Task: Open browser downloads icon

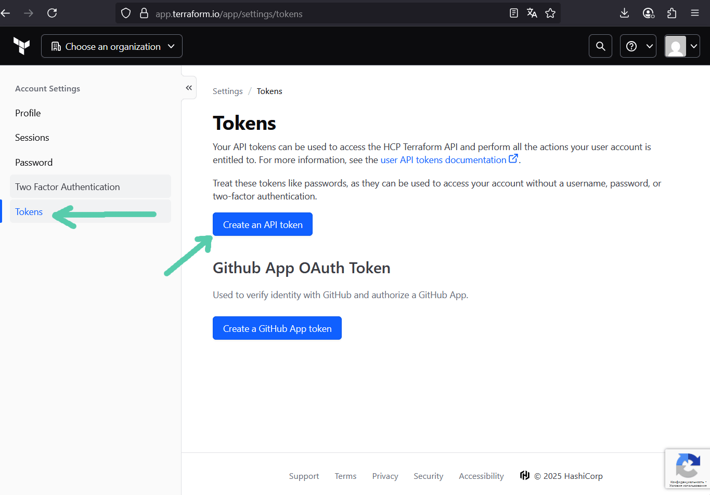Action: tap(625, 13)
